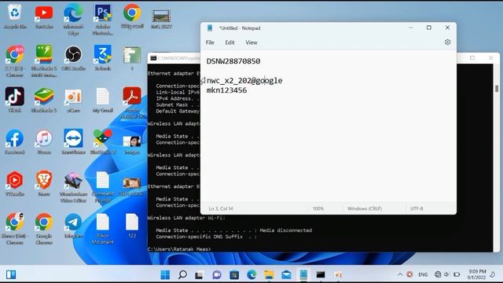Open Task View from the taskbar
This screenshot has height=283, width=503.
[x=199, y=274]
